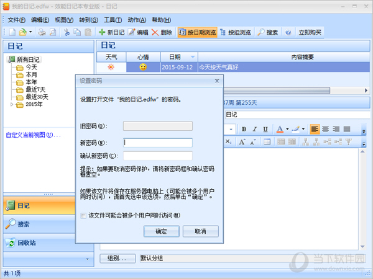Click the new file icon in toolbar
This screenshot has width=373, height=279.
click(x=12, y=32)
